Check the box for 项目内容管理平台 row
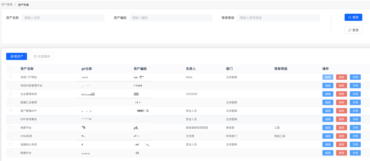 [11, 85]
